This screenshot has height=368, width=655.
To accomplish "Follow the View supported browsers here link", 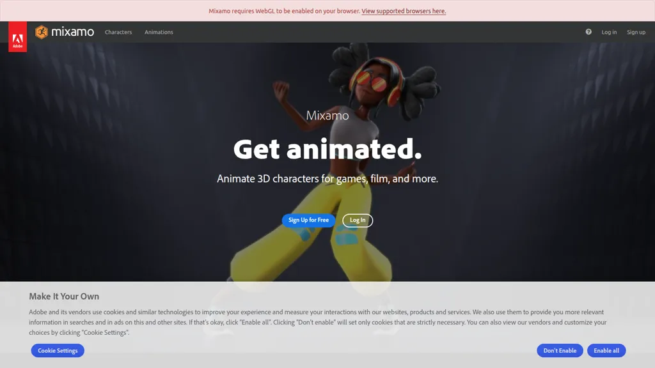I will pos(404,11).
